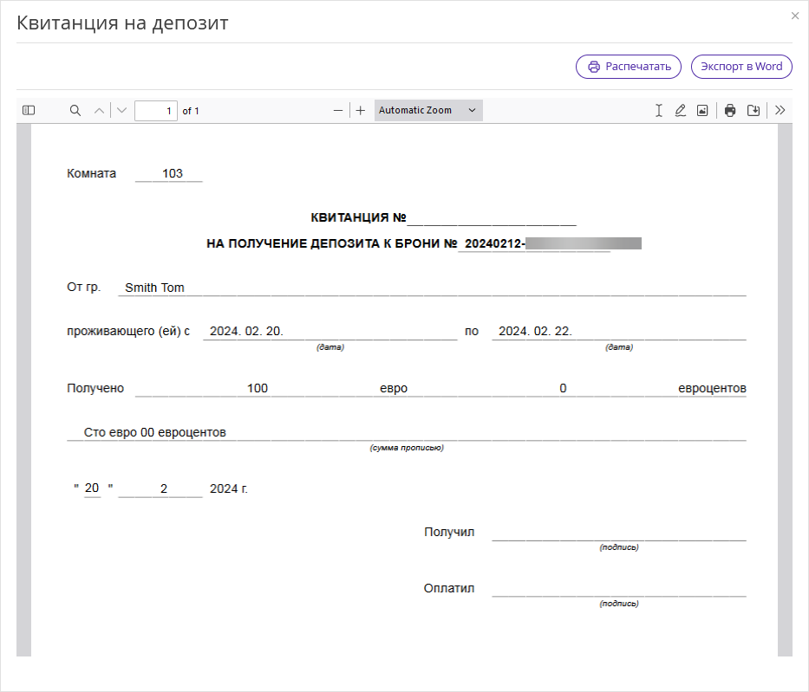This screenshot has height=692, width=809.
Task: Click the Распечатать button
Action: coord(629,67)
